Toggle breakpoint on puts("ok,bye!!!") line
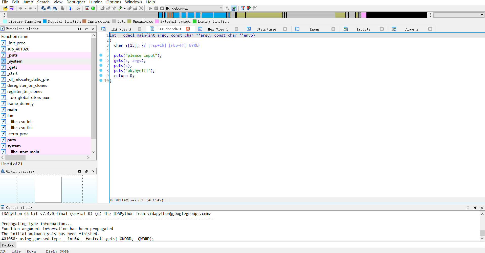Viewport: 485px width, 253px height. [x=101, y=70]
